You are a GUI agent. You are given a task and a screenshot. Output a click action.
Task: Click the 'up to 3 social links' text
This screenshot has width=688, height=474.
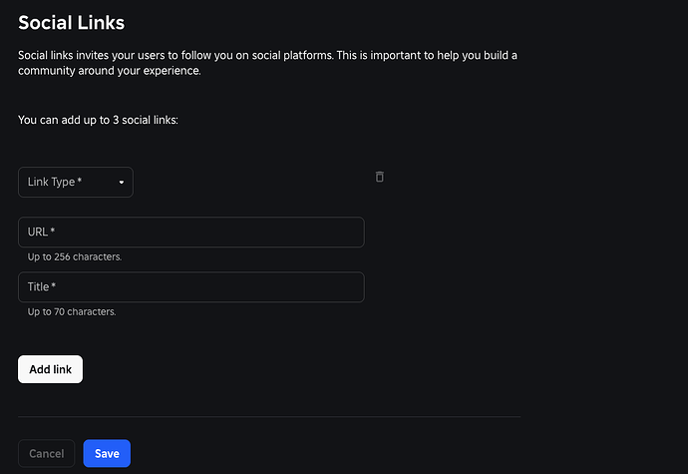(98, 120)
